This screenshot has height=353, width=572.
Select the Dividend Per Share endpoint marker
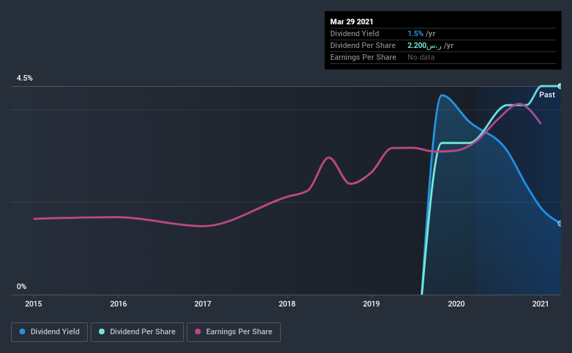(x=560, y=86)
